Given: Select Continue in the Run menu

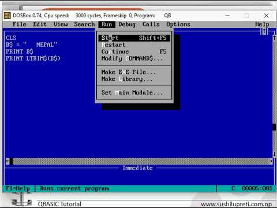Looking at the screenshot, I should click(134, 51).
